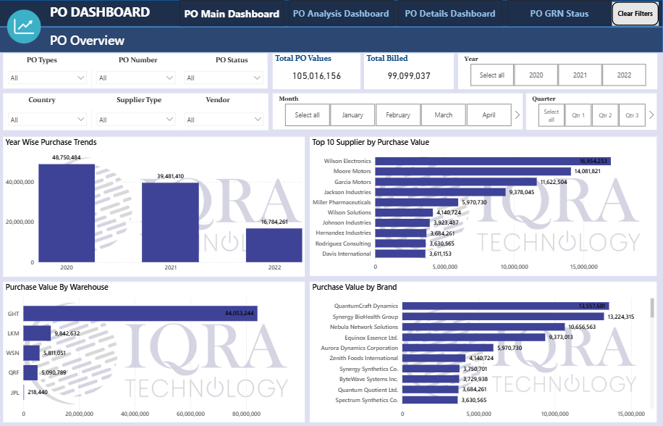Show more months with right arrow
This screenshot has width=663, height=426.
[517, 114]
